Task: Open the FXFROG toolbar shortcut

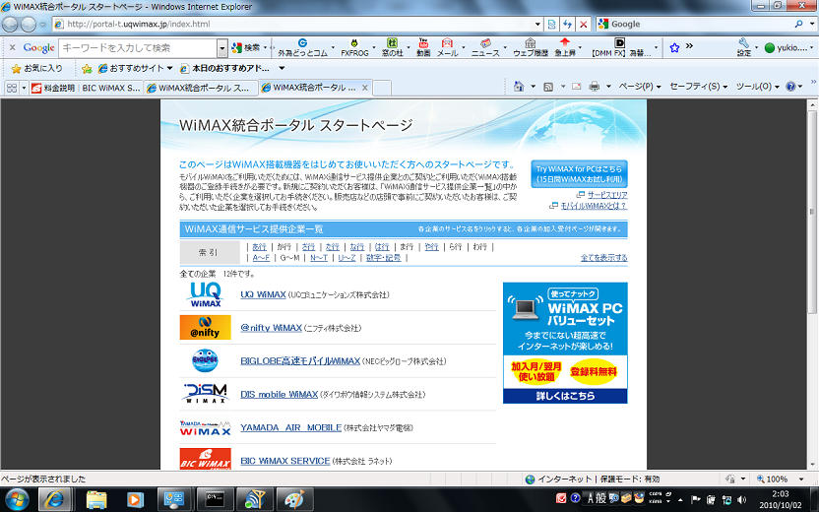Action: 354,47
